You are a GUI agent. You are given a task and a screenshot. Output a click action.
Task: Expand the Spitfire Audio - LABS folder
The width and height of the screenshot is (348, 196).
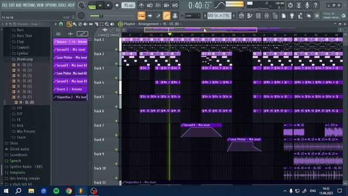click(x=26, y=167)
